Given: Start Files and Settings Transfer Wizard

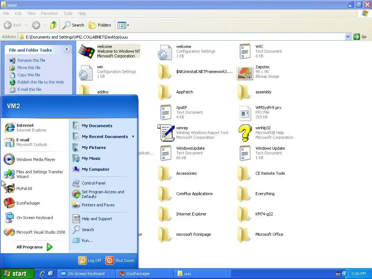Looking at the screenshot, I should (x=33, y=174).
